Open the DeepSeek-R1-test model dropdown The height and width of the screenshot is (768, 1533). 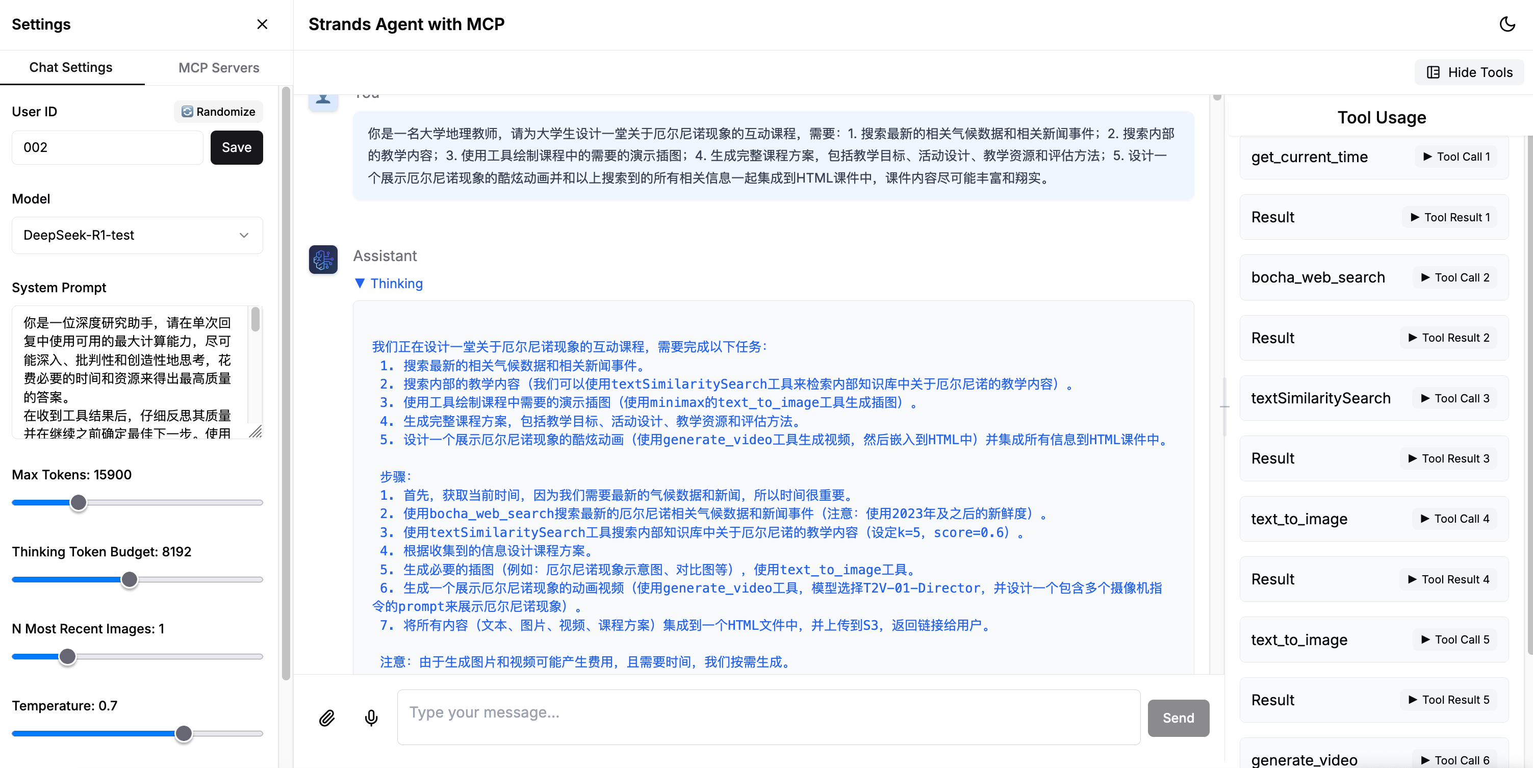137,235
